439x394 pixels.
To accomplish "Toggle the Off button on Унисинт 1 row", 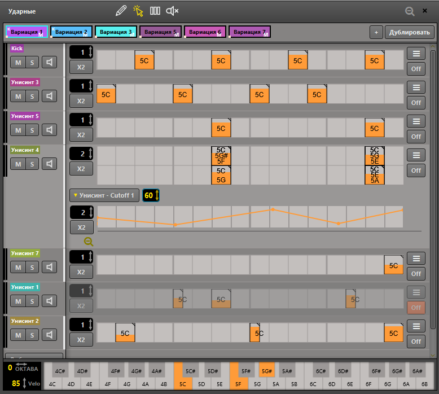I will pyautogui.click(x=416, y=307).
